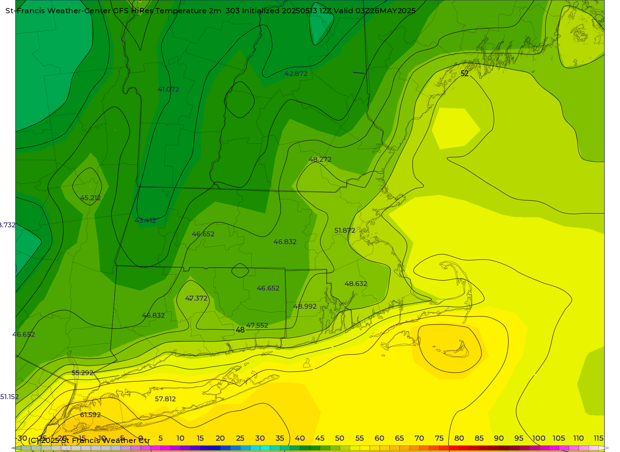This screenshot has width=620, height=452.
Task: Click the color scale label 40
Action: click(x=300, y=438)
